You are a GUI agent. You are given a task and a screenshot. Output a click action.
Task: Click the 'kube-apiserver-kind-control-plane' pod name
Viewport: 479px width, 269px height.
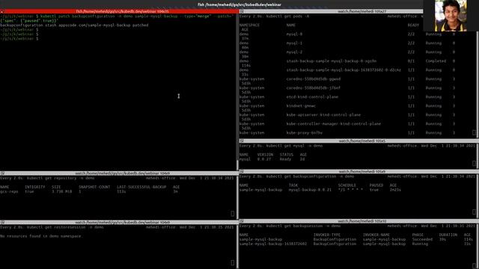coord(323,115)
